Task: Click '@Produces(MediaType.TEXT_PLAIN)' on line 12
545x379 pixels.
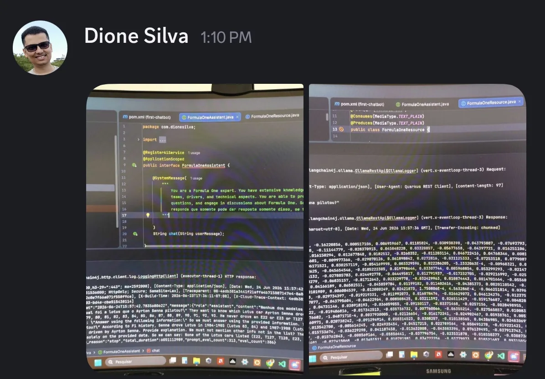Action: [x=387, y=123]
